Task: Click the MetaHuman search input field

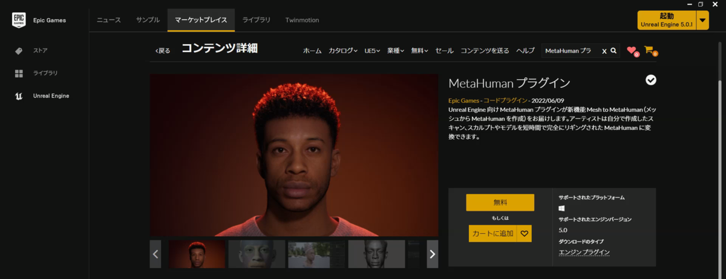Action: [570, 51]
